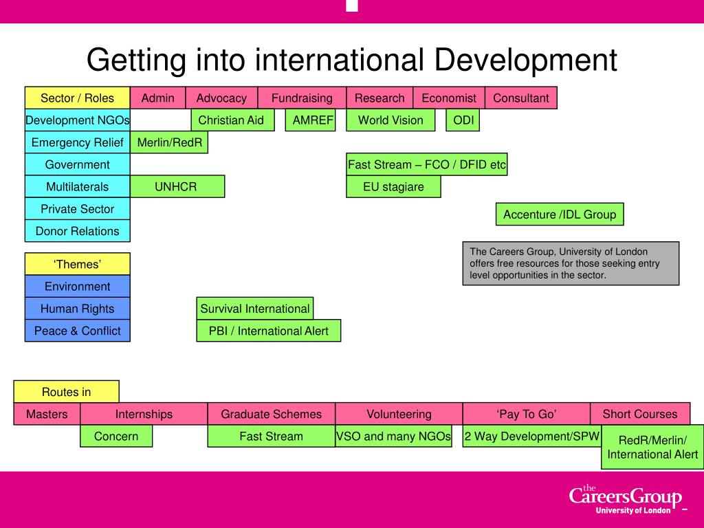Click the 'Internships' route box
The width and height of the screenshot is (704, 528).
[x=144, y=414]
